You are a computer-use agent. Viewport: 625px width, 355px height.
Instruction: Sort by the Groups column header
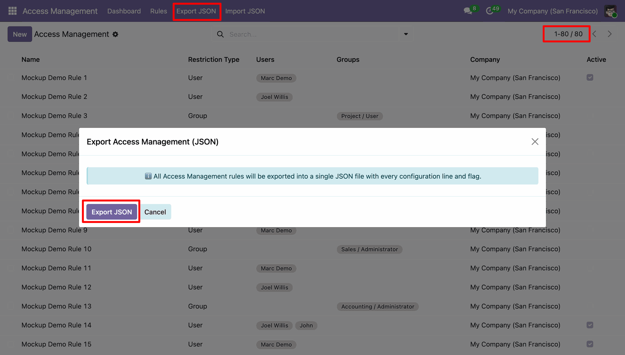[x=348, y=60]
